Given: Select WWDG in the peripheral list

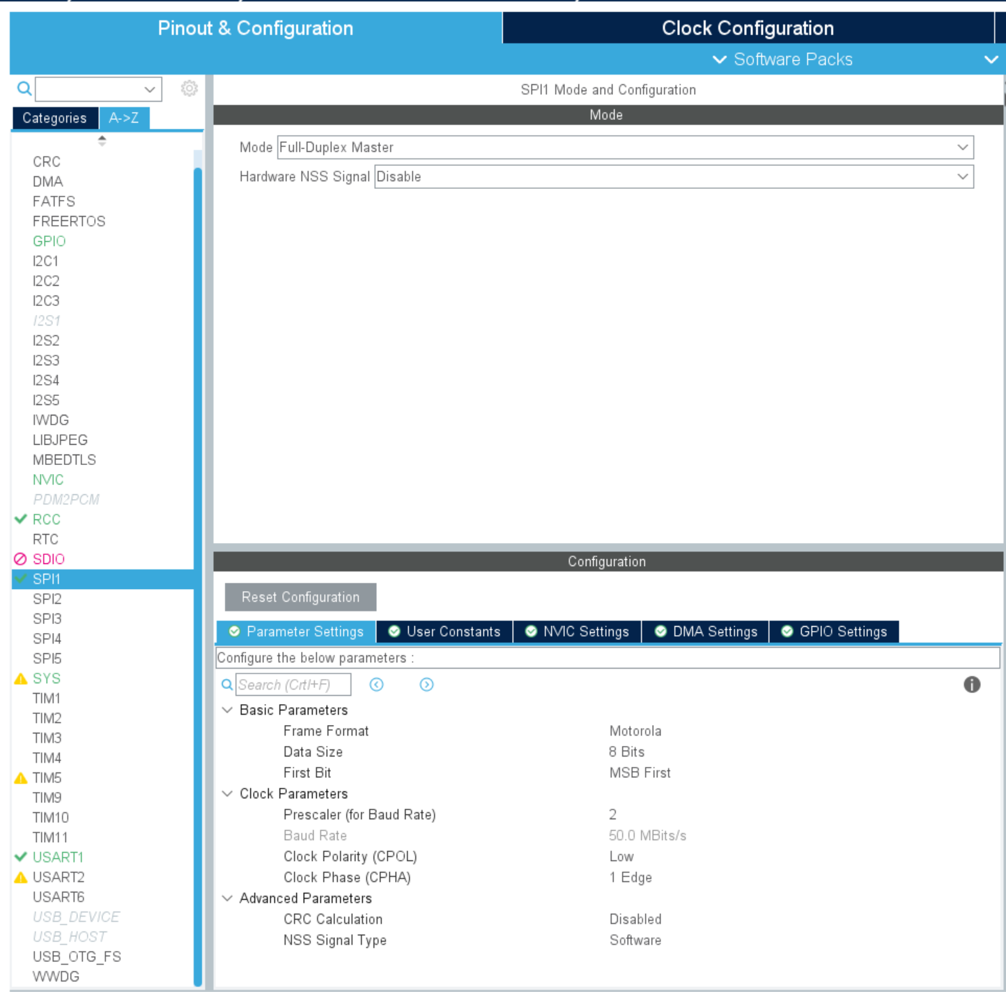Looking at the screenshot, I should 56,976.
